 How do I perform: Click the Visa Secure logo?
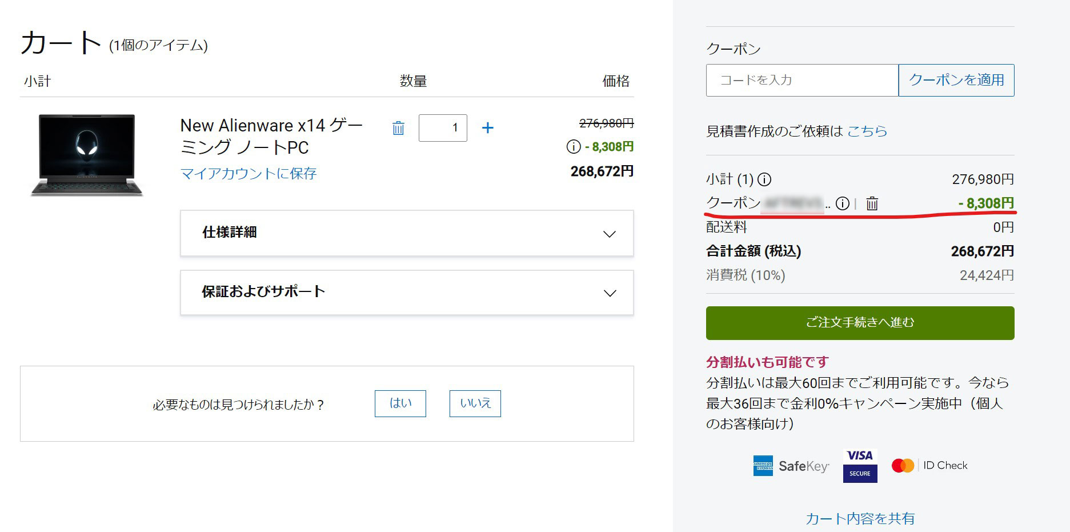860,465
